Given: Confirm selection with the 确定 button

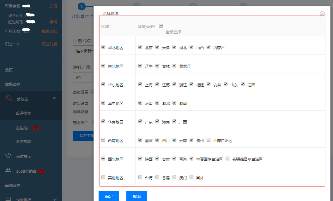Looking at the screenshot, I should [109, 196].
